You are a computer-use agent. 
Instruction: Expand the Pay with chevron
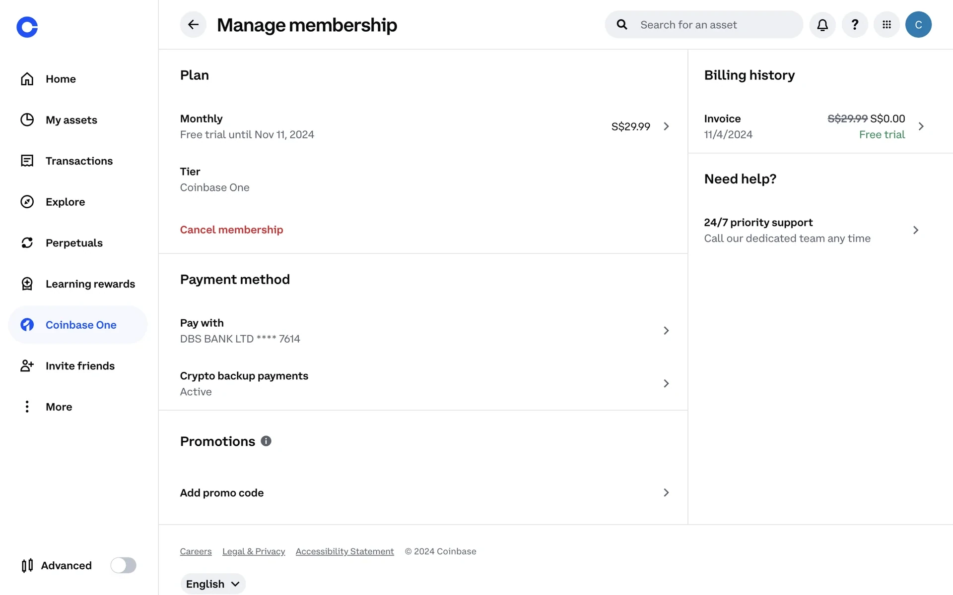pos(666,330)
